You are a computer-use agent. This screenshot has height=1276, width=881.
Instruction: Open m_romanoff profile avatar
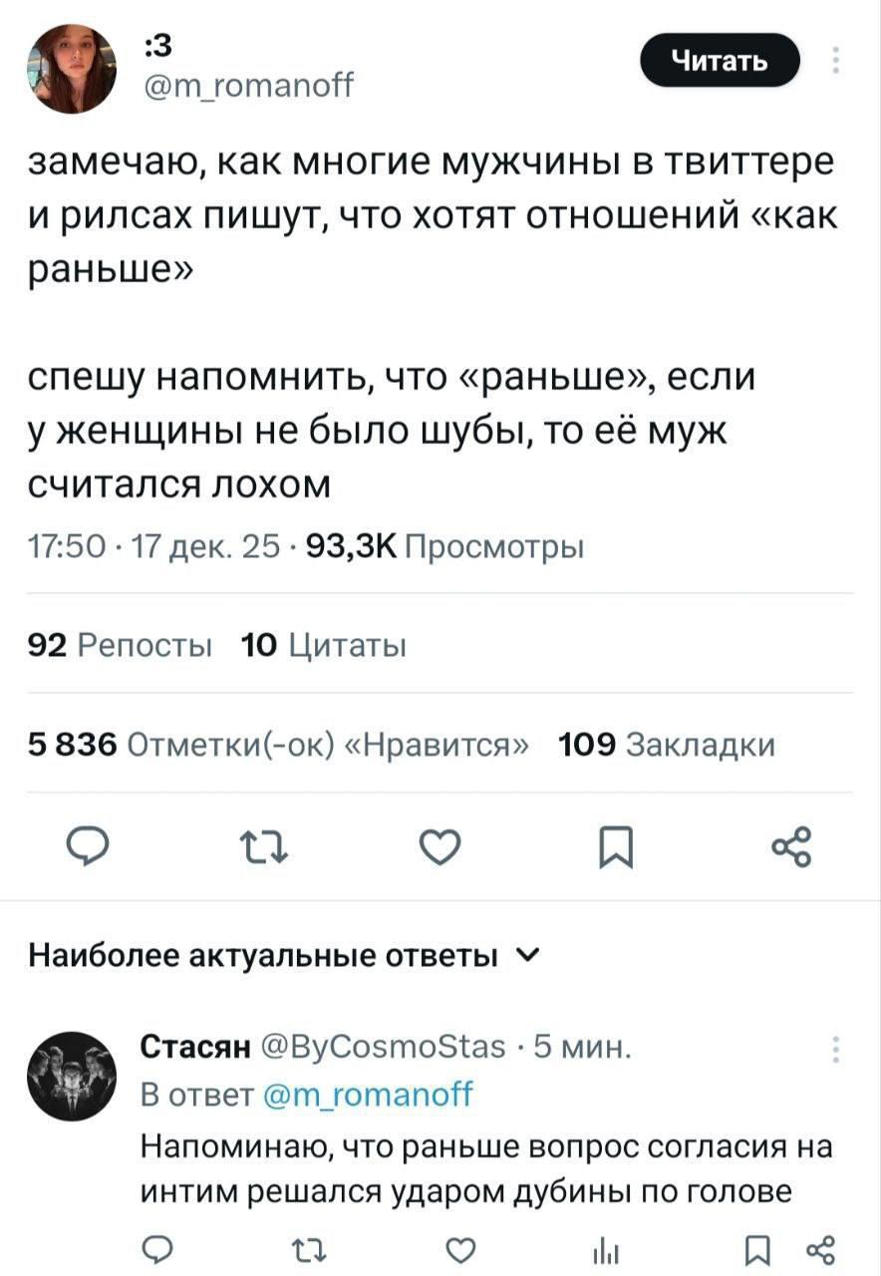point(72,69)
